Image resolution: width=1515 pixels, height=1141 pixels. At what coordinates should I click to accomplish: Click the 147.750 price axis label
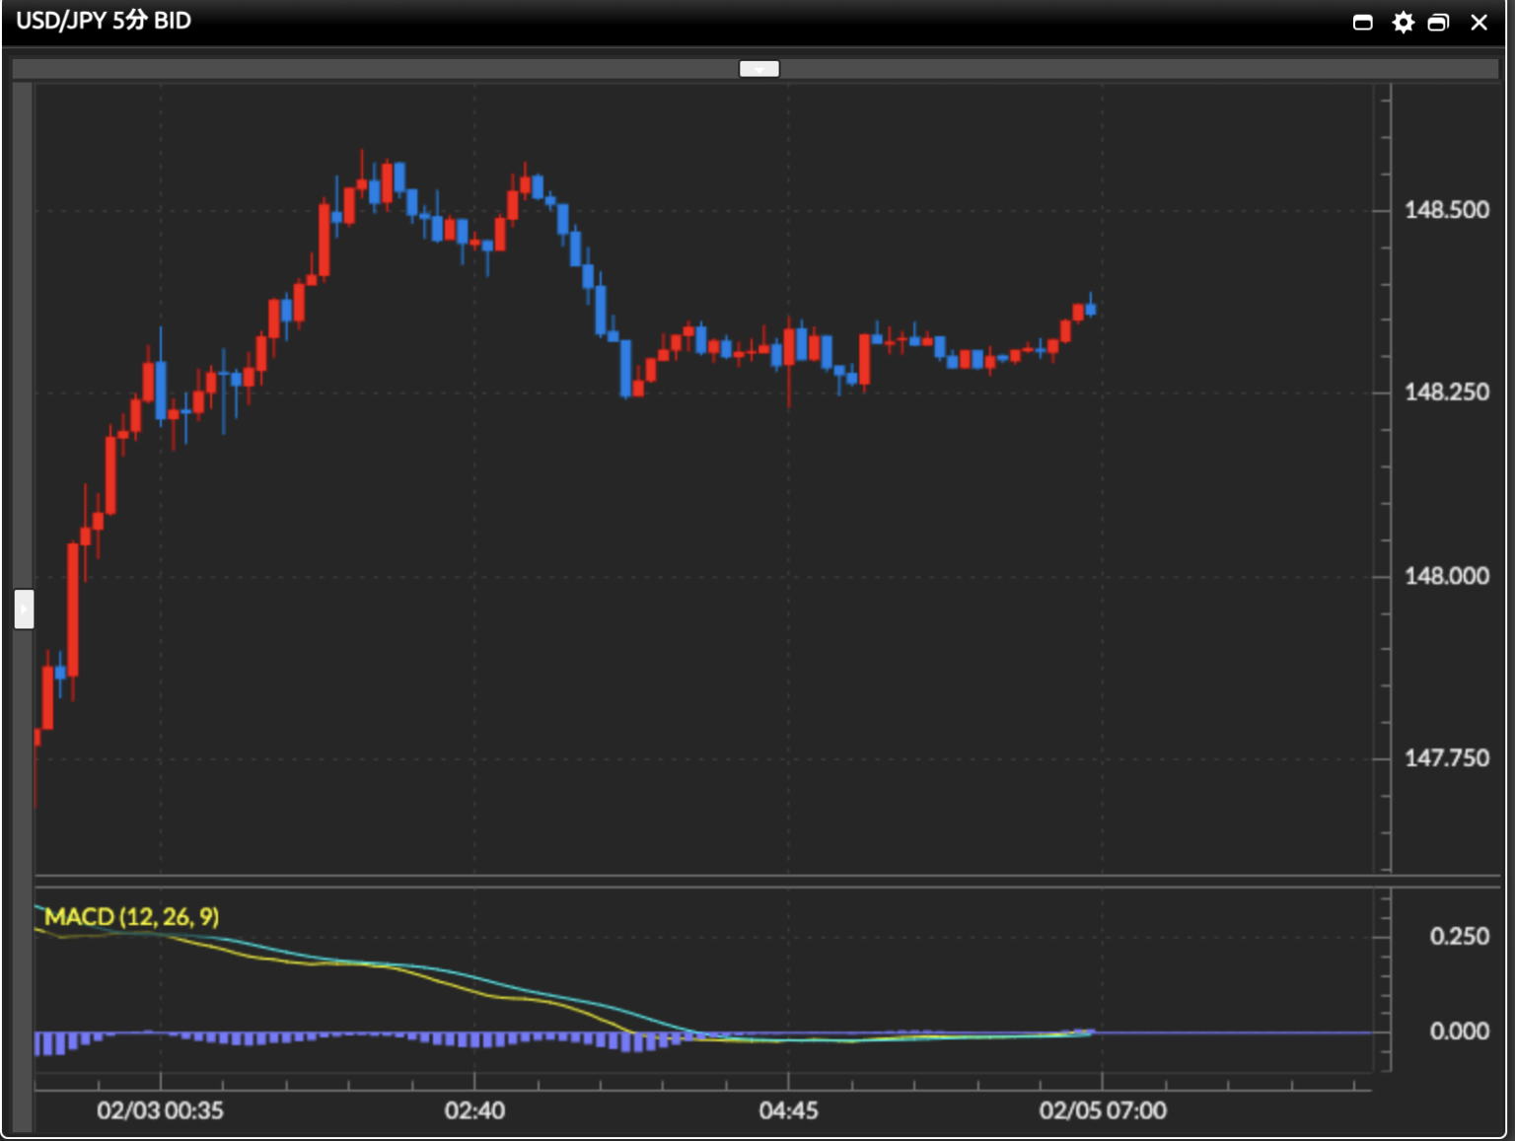tap(1446, 758)
